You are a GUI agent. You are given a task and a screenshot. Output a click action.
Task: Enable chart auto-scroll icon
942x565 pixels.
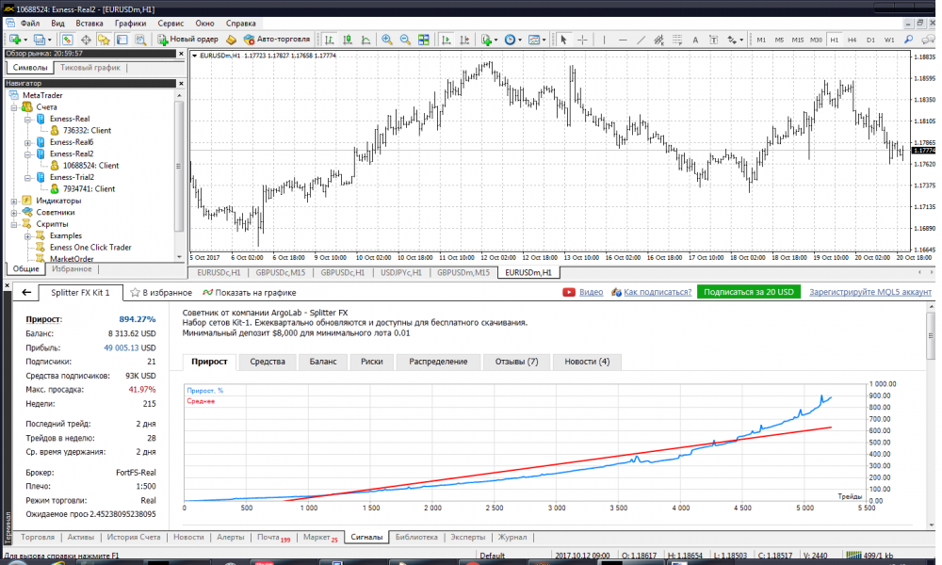coord(446,40)
